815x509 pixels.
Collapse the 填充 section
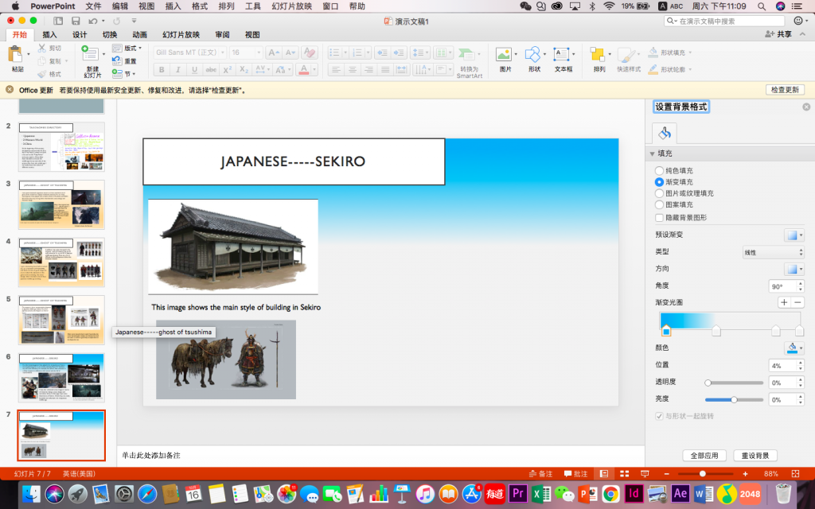pos(652,153)
